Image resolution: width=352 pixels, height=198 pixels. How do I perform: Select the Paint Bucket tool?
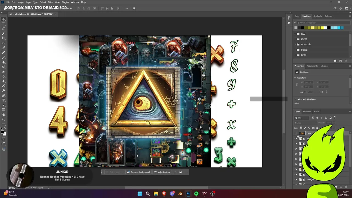coord(4,76)
